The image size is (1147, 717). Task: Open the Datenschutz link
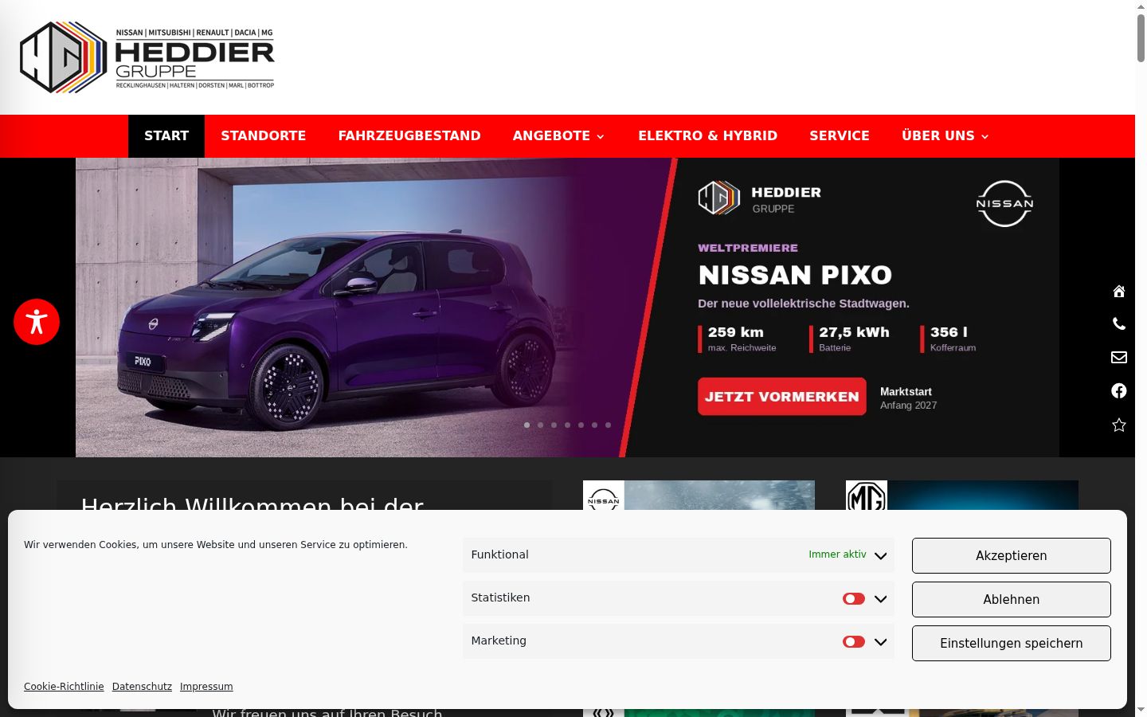(142, 687)
